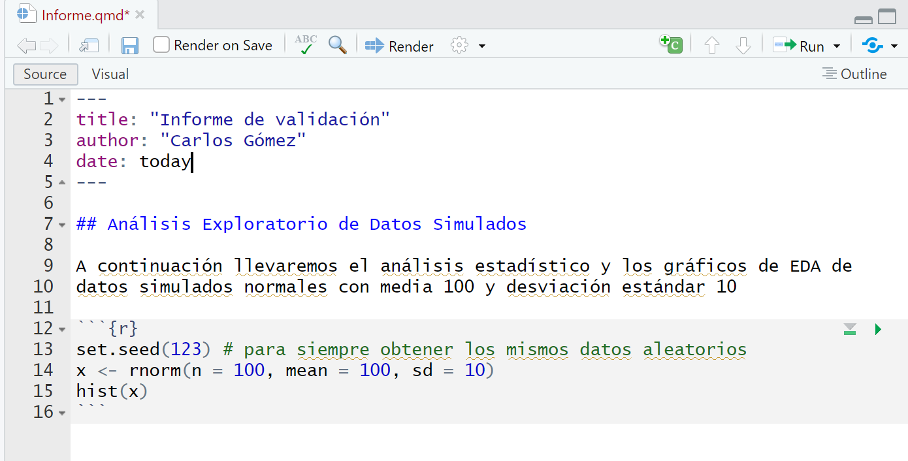Open the publish dropdown arrow
The width and height of the screenshot is (908, 461).
(x=894, y=46)
